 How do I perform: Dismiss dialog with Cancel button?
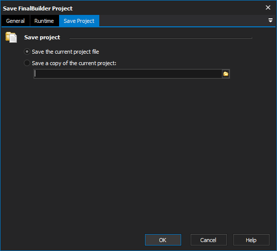click(208, 240)
